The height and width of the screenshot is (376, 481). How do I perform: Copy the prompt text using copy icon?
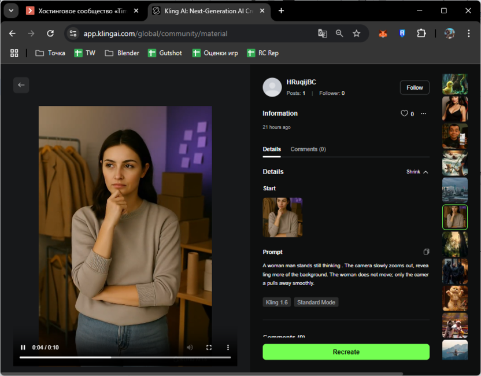tap(426, 252)
